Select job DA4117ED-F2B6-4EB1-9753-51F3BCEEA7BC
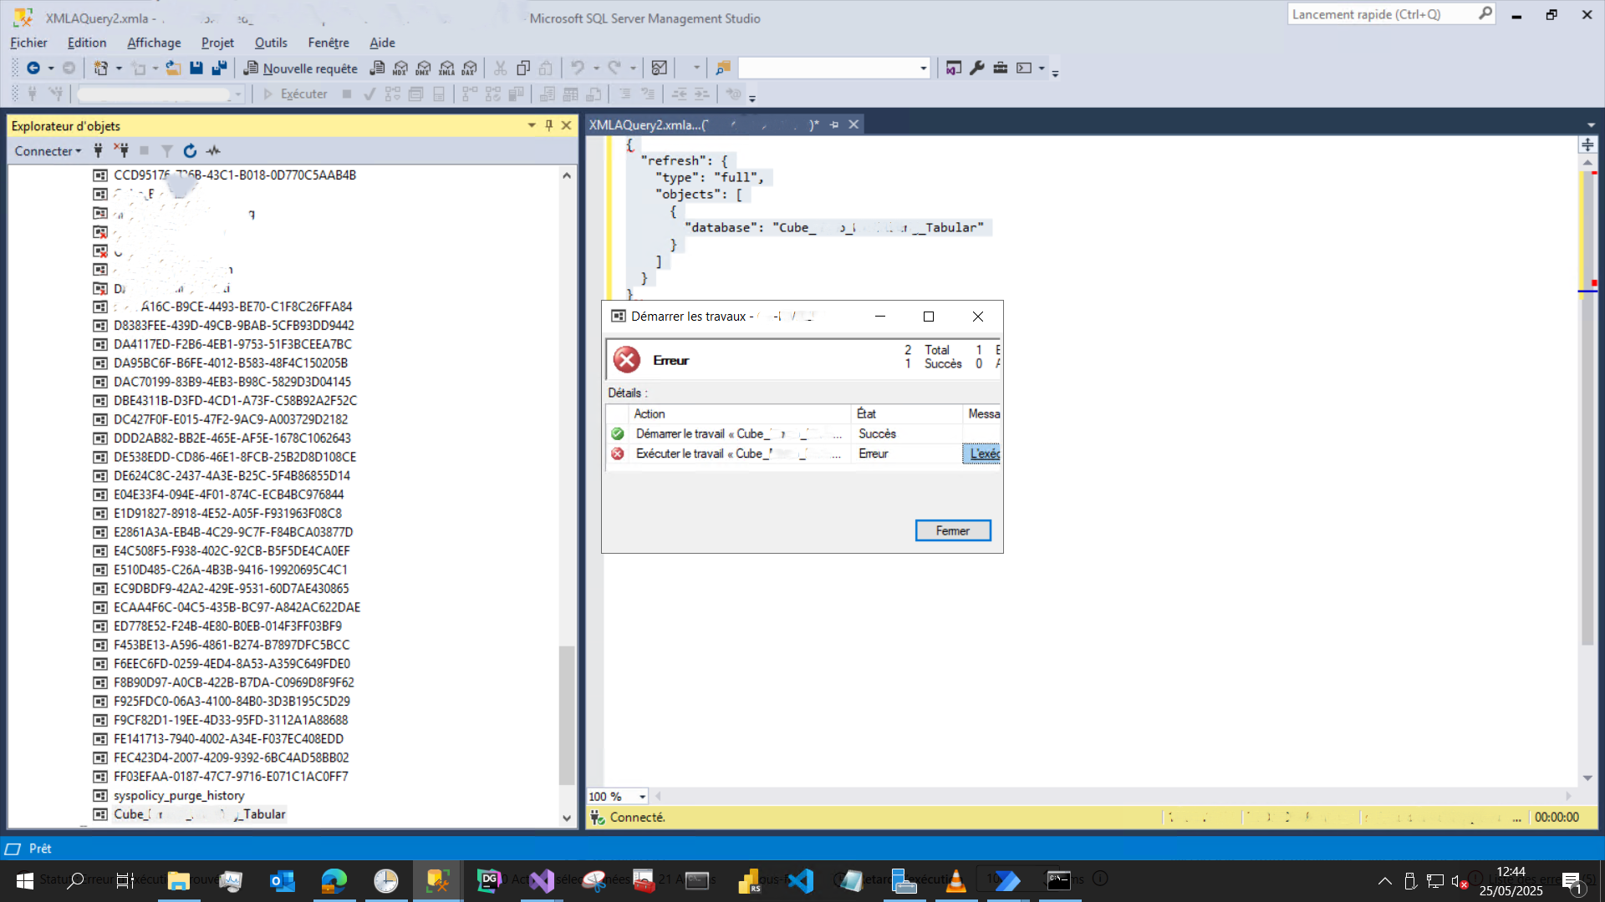This screenshot has height=902, width=1605. pos(232,344)
